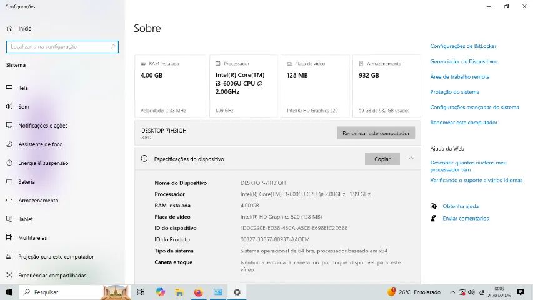Select Armazenamento sidebar item text
533x300 pixels.
pyautogui.click(x=38, y=201)
